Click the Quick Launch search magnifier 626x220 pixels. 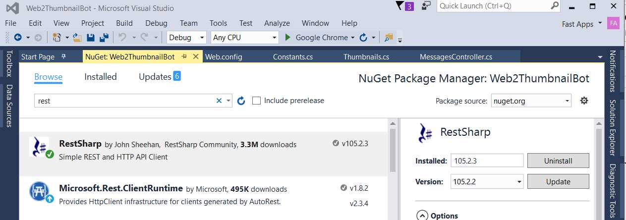click(555, 6)
